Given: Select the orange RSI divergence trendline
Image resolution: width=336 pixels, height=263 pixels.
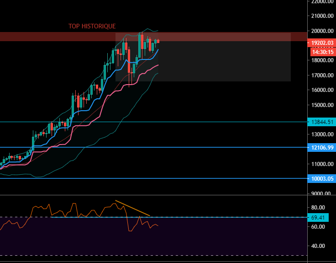Looking at the screenshot, I should pos(132,208).
